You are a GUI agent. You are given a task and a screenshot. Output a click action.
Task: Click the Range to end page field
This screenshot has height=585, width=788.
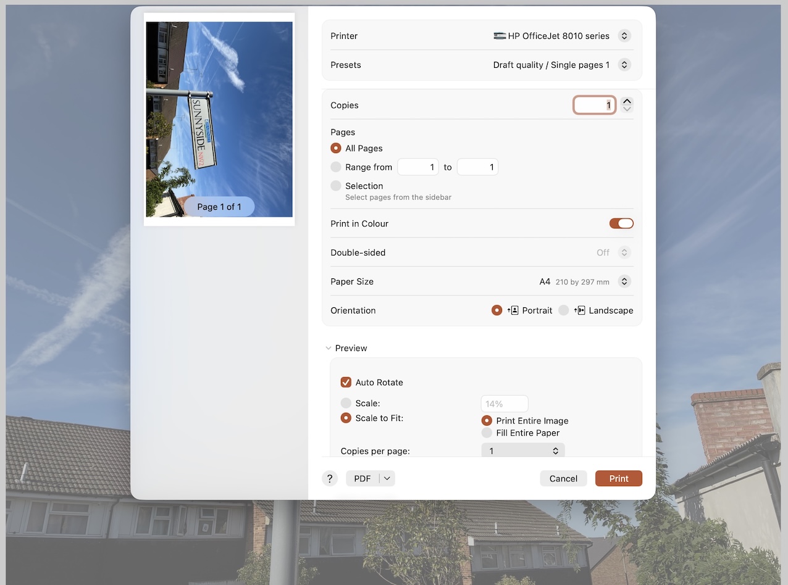[477, 167]
